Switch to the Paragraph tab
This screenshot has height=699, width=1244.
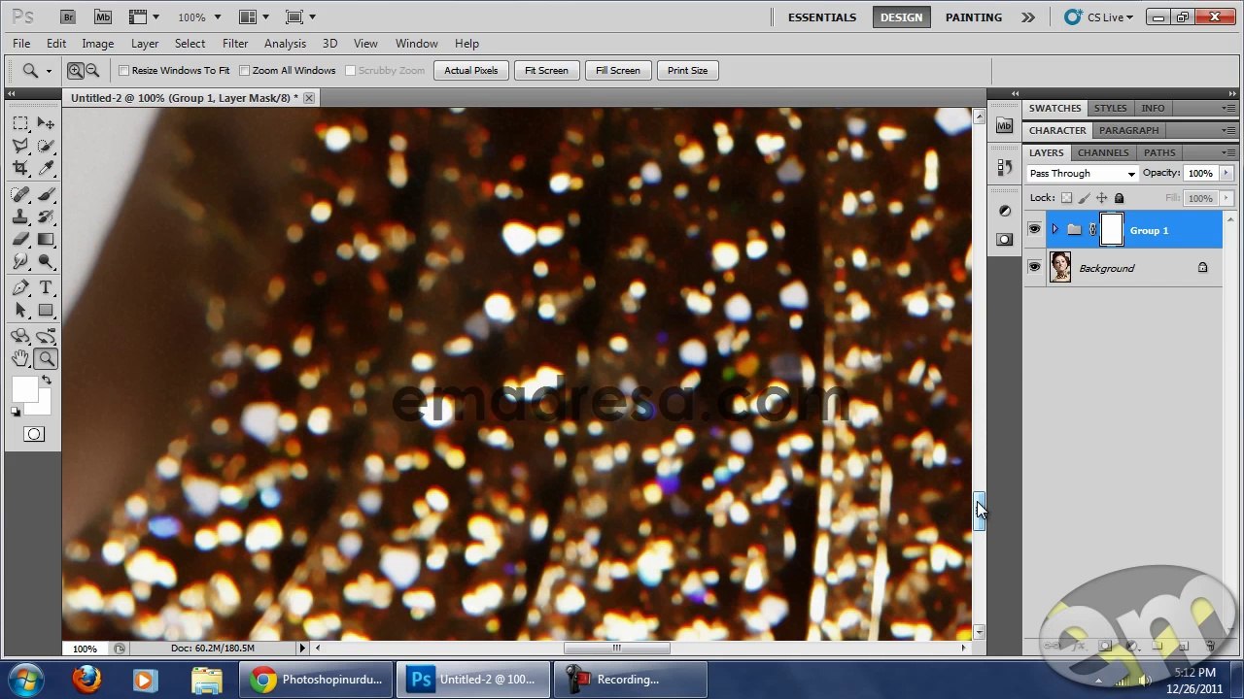coord(1128,130)
